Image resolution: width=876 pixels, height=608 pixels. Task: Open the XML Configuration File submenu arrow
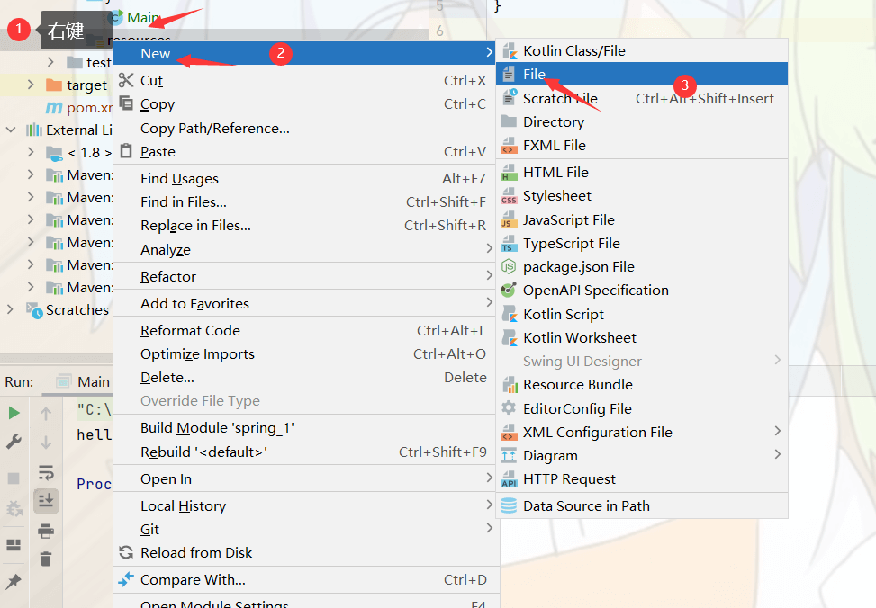[x=778, y=431]
